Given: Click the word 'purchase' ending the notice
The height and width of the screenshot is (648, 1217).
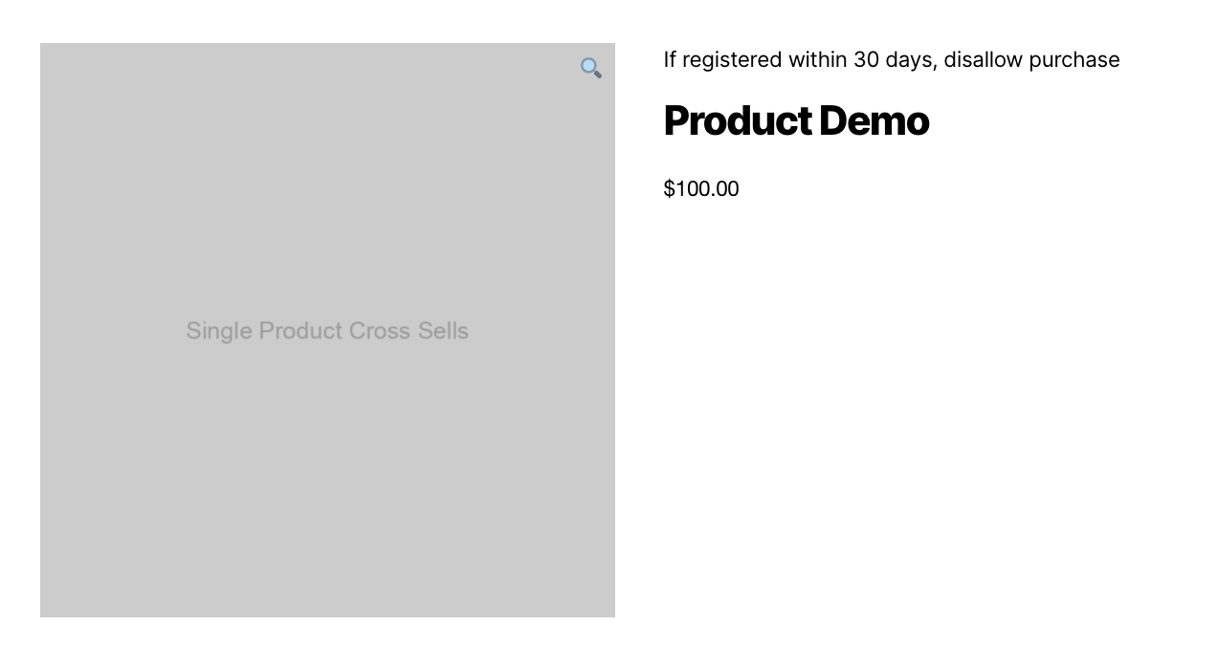Looking at the screenshot, I should point(1073,59).
